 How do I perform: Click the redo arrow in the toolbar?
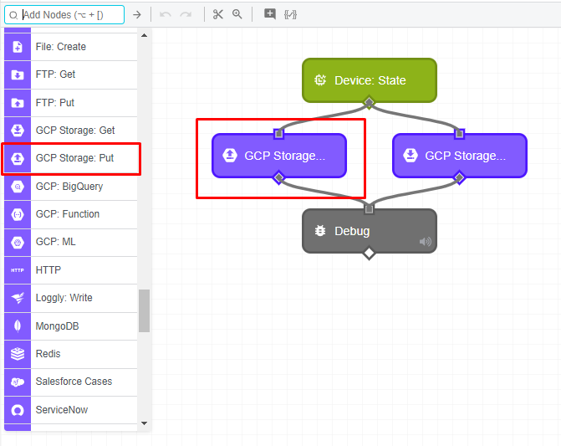[x=186, y=15]
